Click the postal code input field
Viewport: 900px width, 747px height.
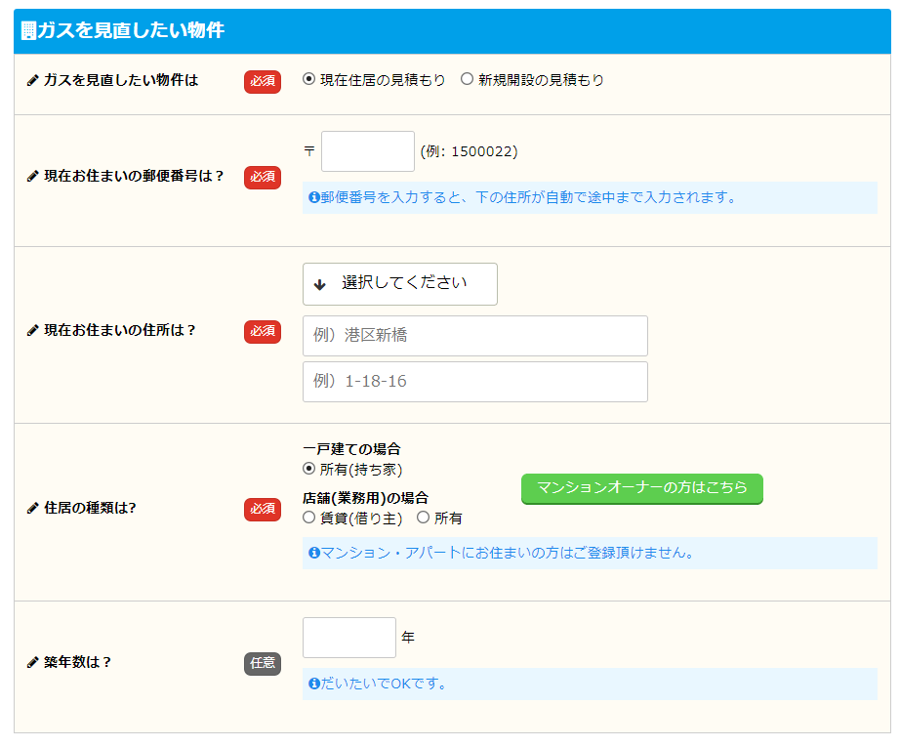(x=367, y=150)
